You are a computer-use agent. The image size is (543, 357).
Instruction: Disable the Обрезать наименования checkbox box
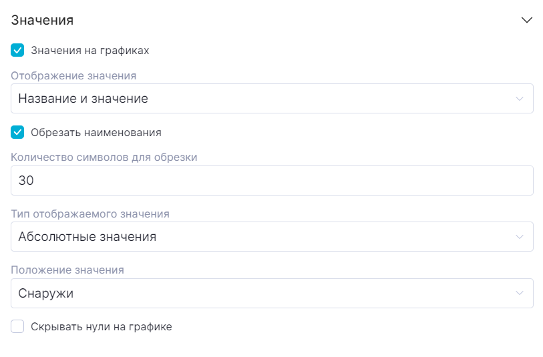coord(18,132)
